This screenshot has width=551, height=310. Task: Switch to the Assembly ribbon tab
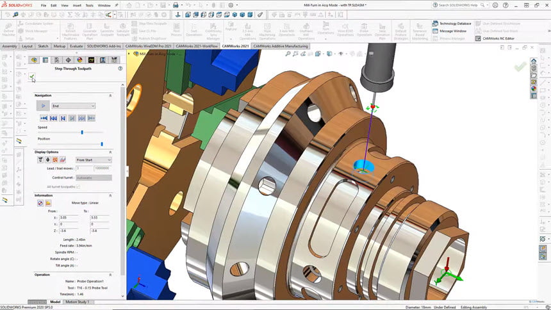pos(10,46)
